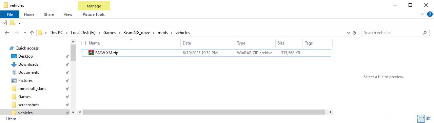Click the pin icon beside screenshots

(x=67, y=105)
